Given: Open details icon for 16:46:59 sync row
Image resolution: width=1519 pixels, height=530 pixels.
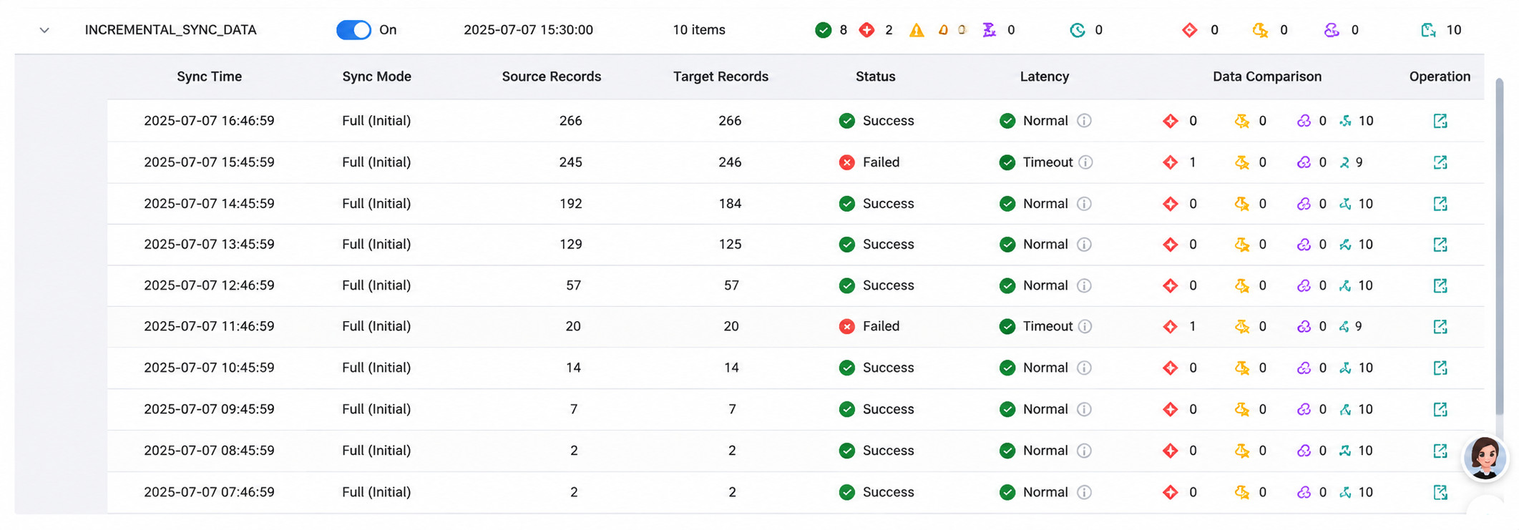Looking at the screenshot, I should 1440,121.
